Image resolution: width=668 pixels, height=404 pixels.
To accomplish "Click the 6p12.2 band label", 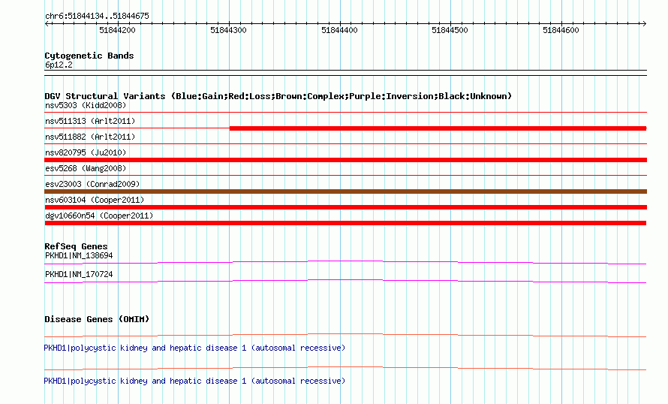I will coord(59,65).
